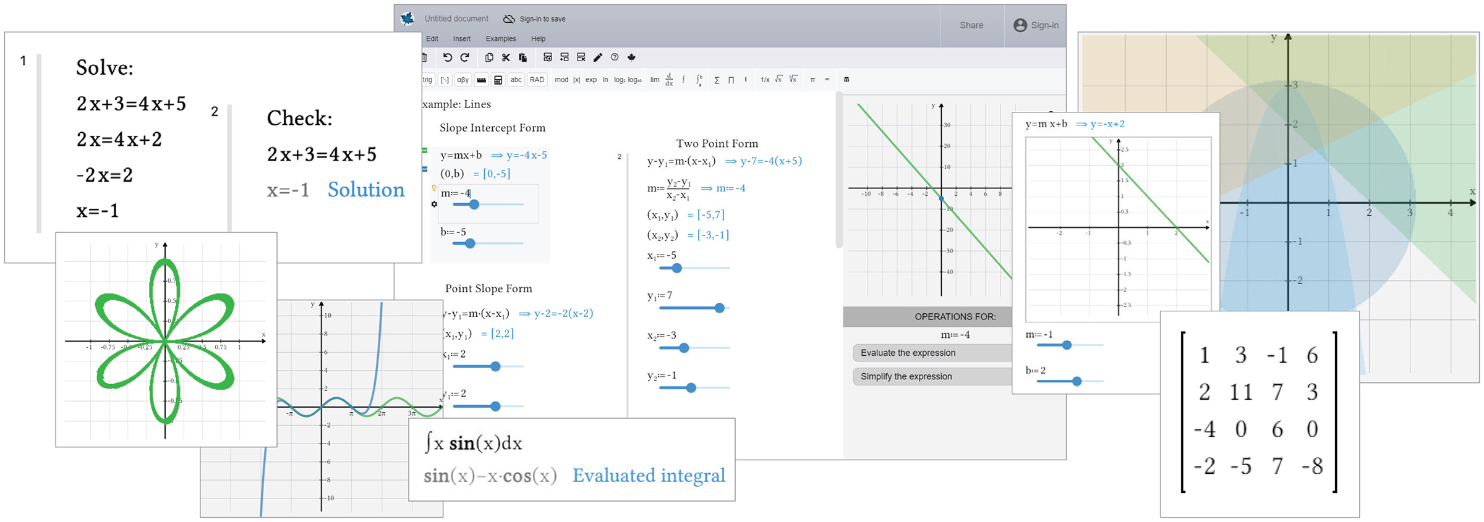Image resolution: width=1484 pixels, height=522 pixels.
Task: Click the Share button
Action: [971, 25]
